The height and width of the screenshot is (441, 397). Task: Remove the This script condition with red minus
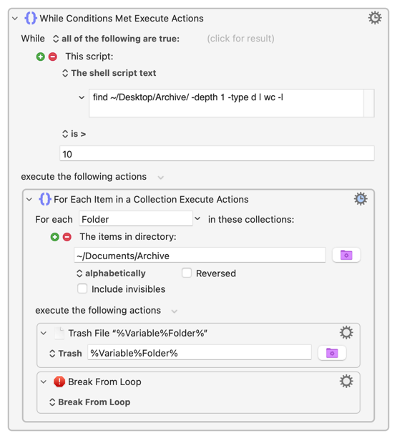coord(53,57)
